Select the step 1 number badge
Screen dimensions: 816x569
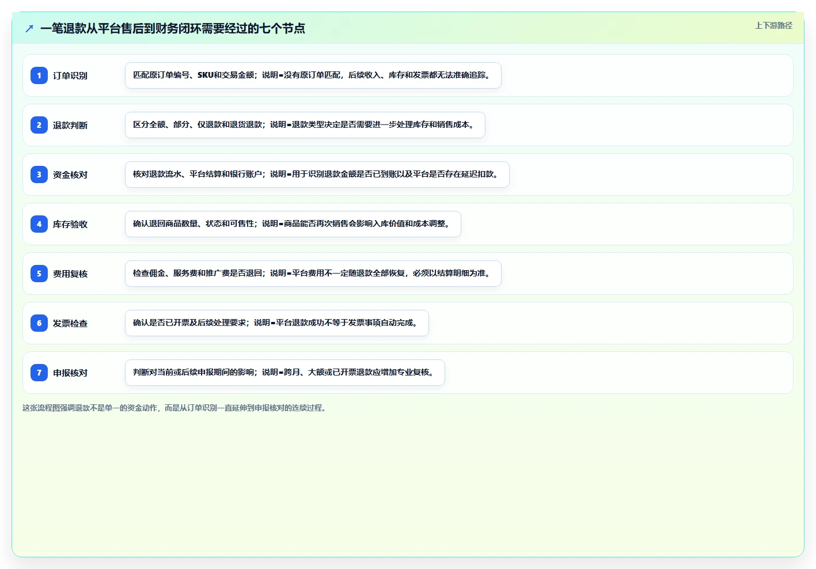click(39, 75)
